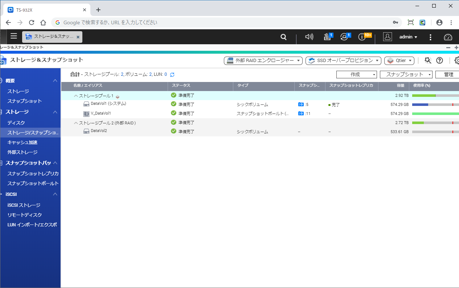Open the admin user account menu
Image resolution: width=459 pixels, height=288 pixels.
tap(408, 37)
